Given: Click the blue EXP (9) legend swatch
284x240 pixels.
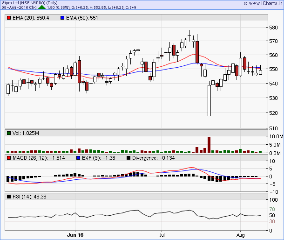Looking at the screenshot, I should 78,158.
